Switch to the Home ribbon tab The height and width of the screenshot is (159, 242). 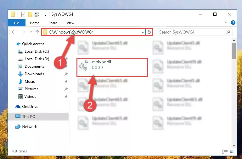(x=35, y=23)
